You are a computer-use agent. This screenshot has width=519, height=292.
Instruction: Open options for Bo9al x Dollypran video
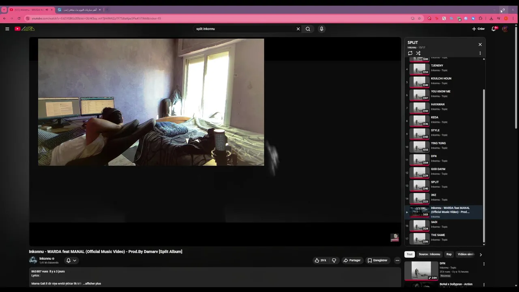coord(484,285)
